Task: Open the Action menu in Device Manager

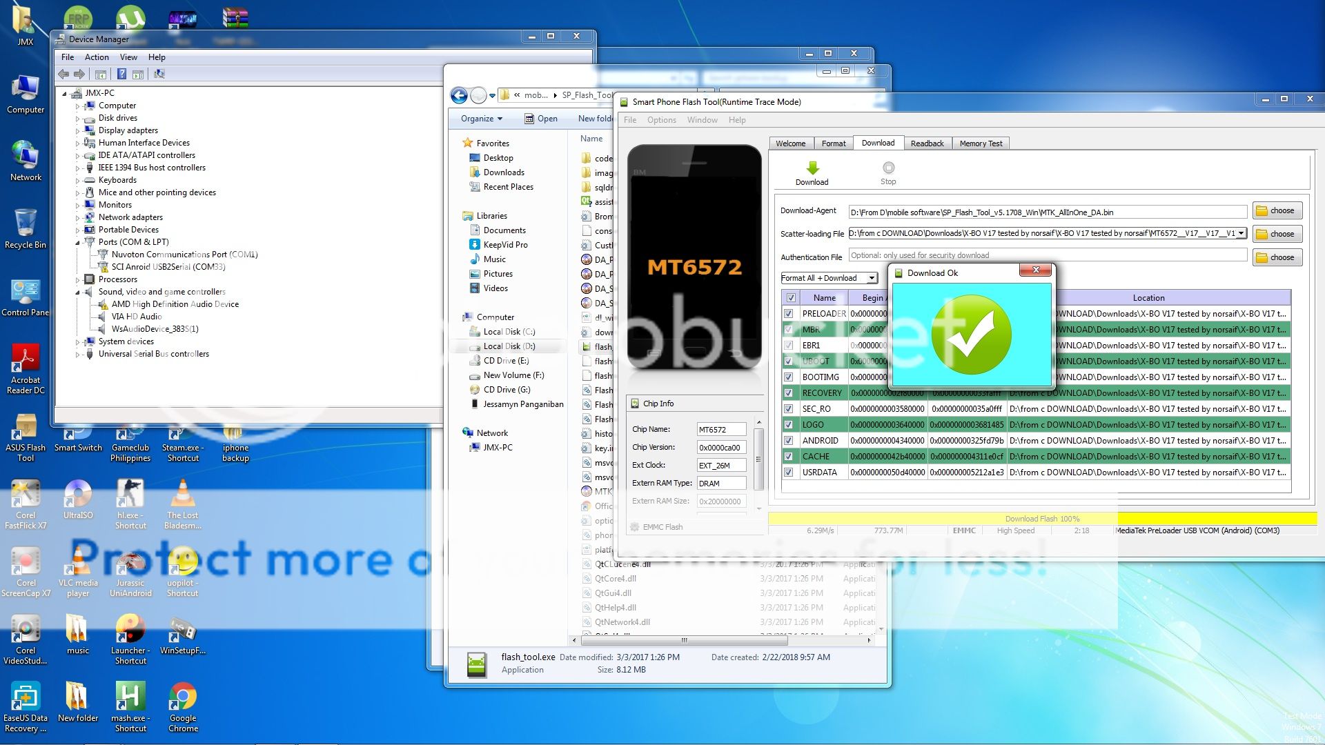Action: click(97, 57)
